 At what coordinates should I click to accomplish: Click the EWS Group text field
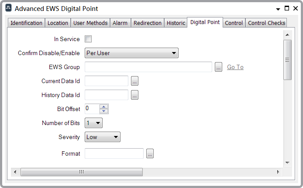(x=148, y=67)
